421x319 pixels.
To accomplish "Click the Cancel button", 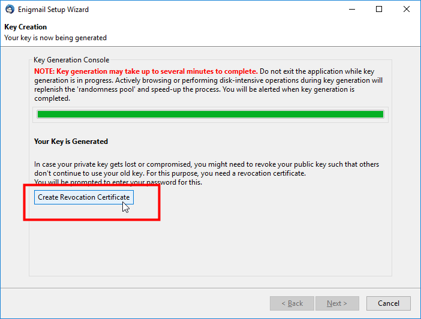I will coord(388,303).
